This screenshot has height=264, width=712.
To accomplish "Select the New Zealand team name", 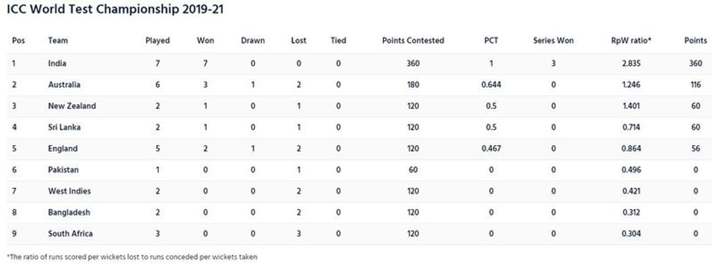I will coord(72,106).
